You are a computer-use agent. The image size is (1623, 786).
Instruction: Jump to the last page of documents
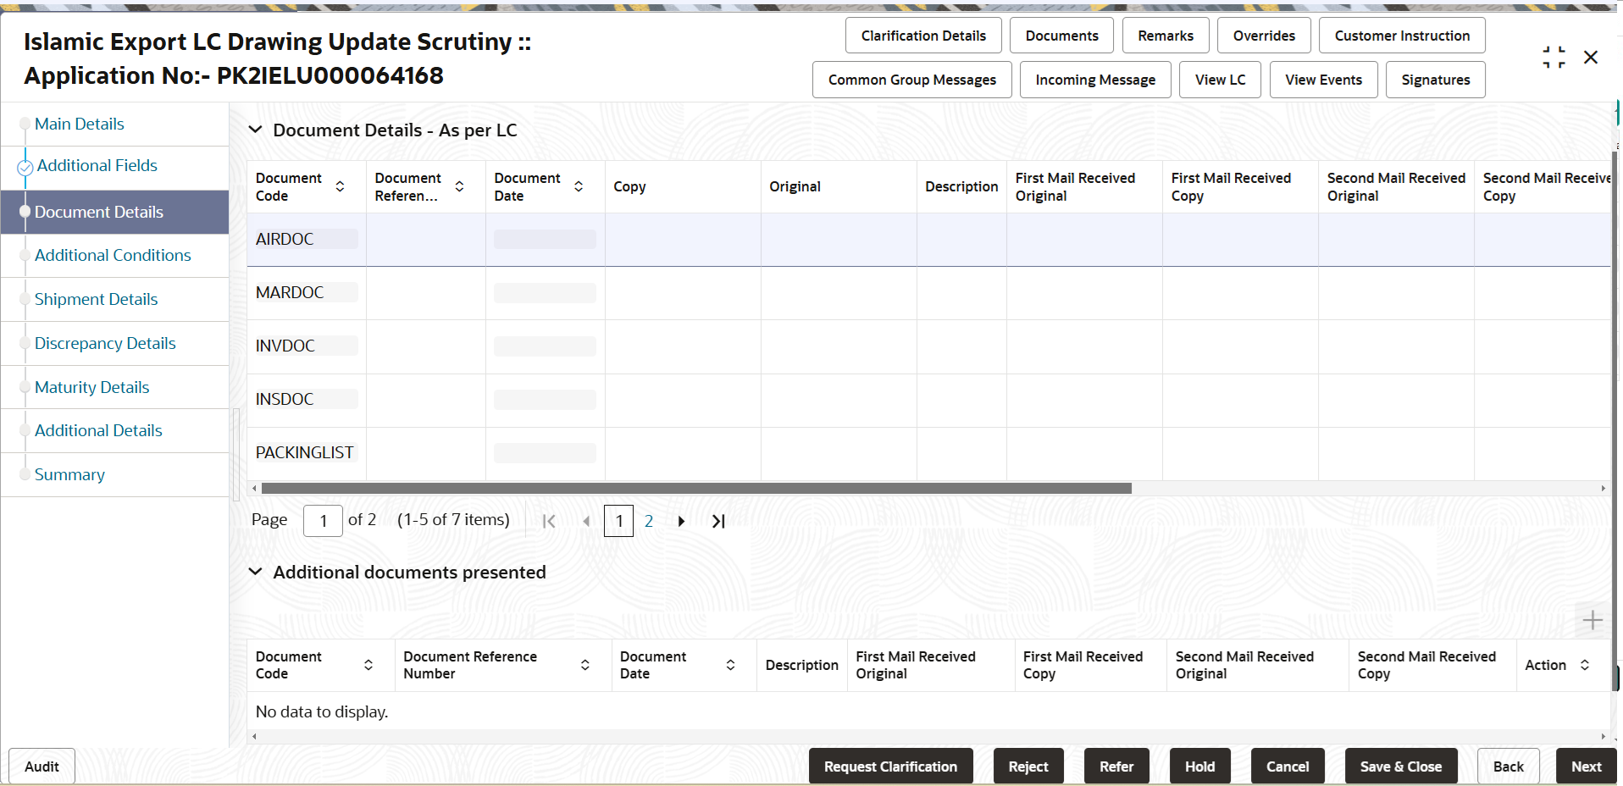(718, 521)
